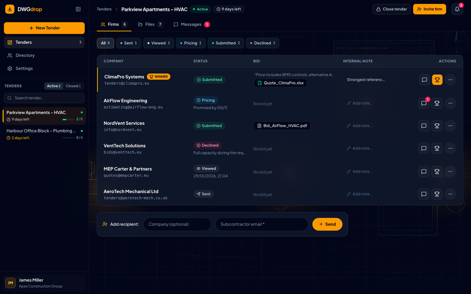The height and width of the screenshot is (294, 471).
Task: Click the Active status badge in header
Action: [x=200, y=9]
